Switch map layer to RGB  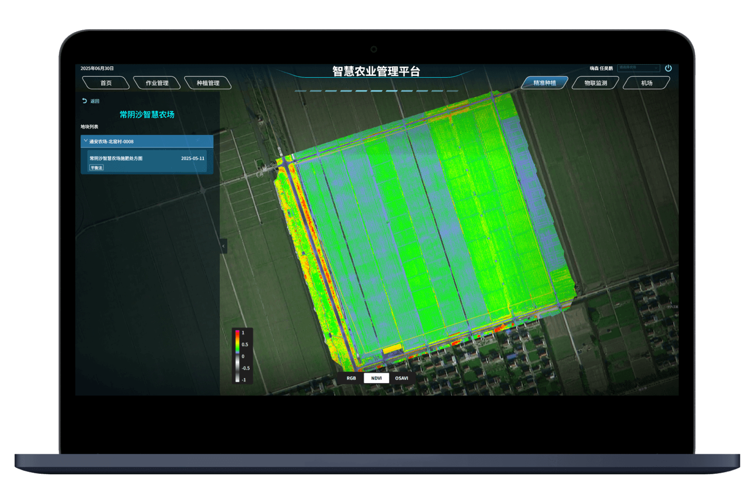click(x=351, y=378)
